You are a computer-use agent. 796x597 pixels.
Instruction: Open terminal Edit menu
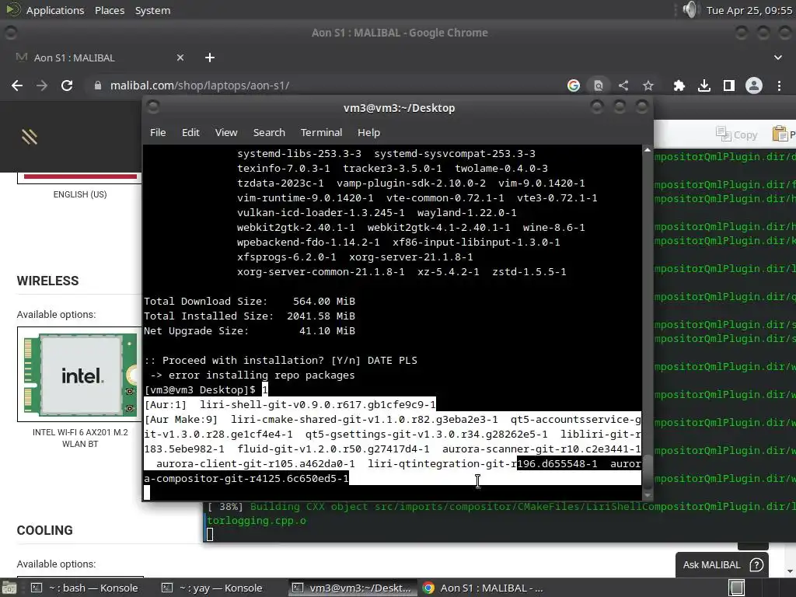190,132
